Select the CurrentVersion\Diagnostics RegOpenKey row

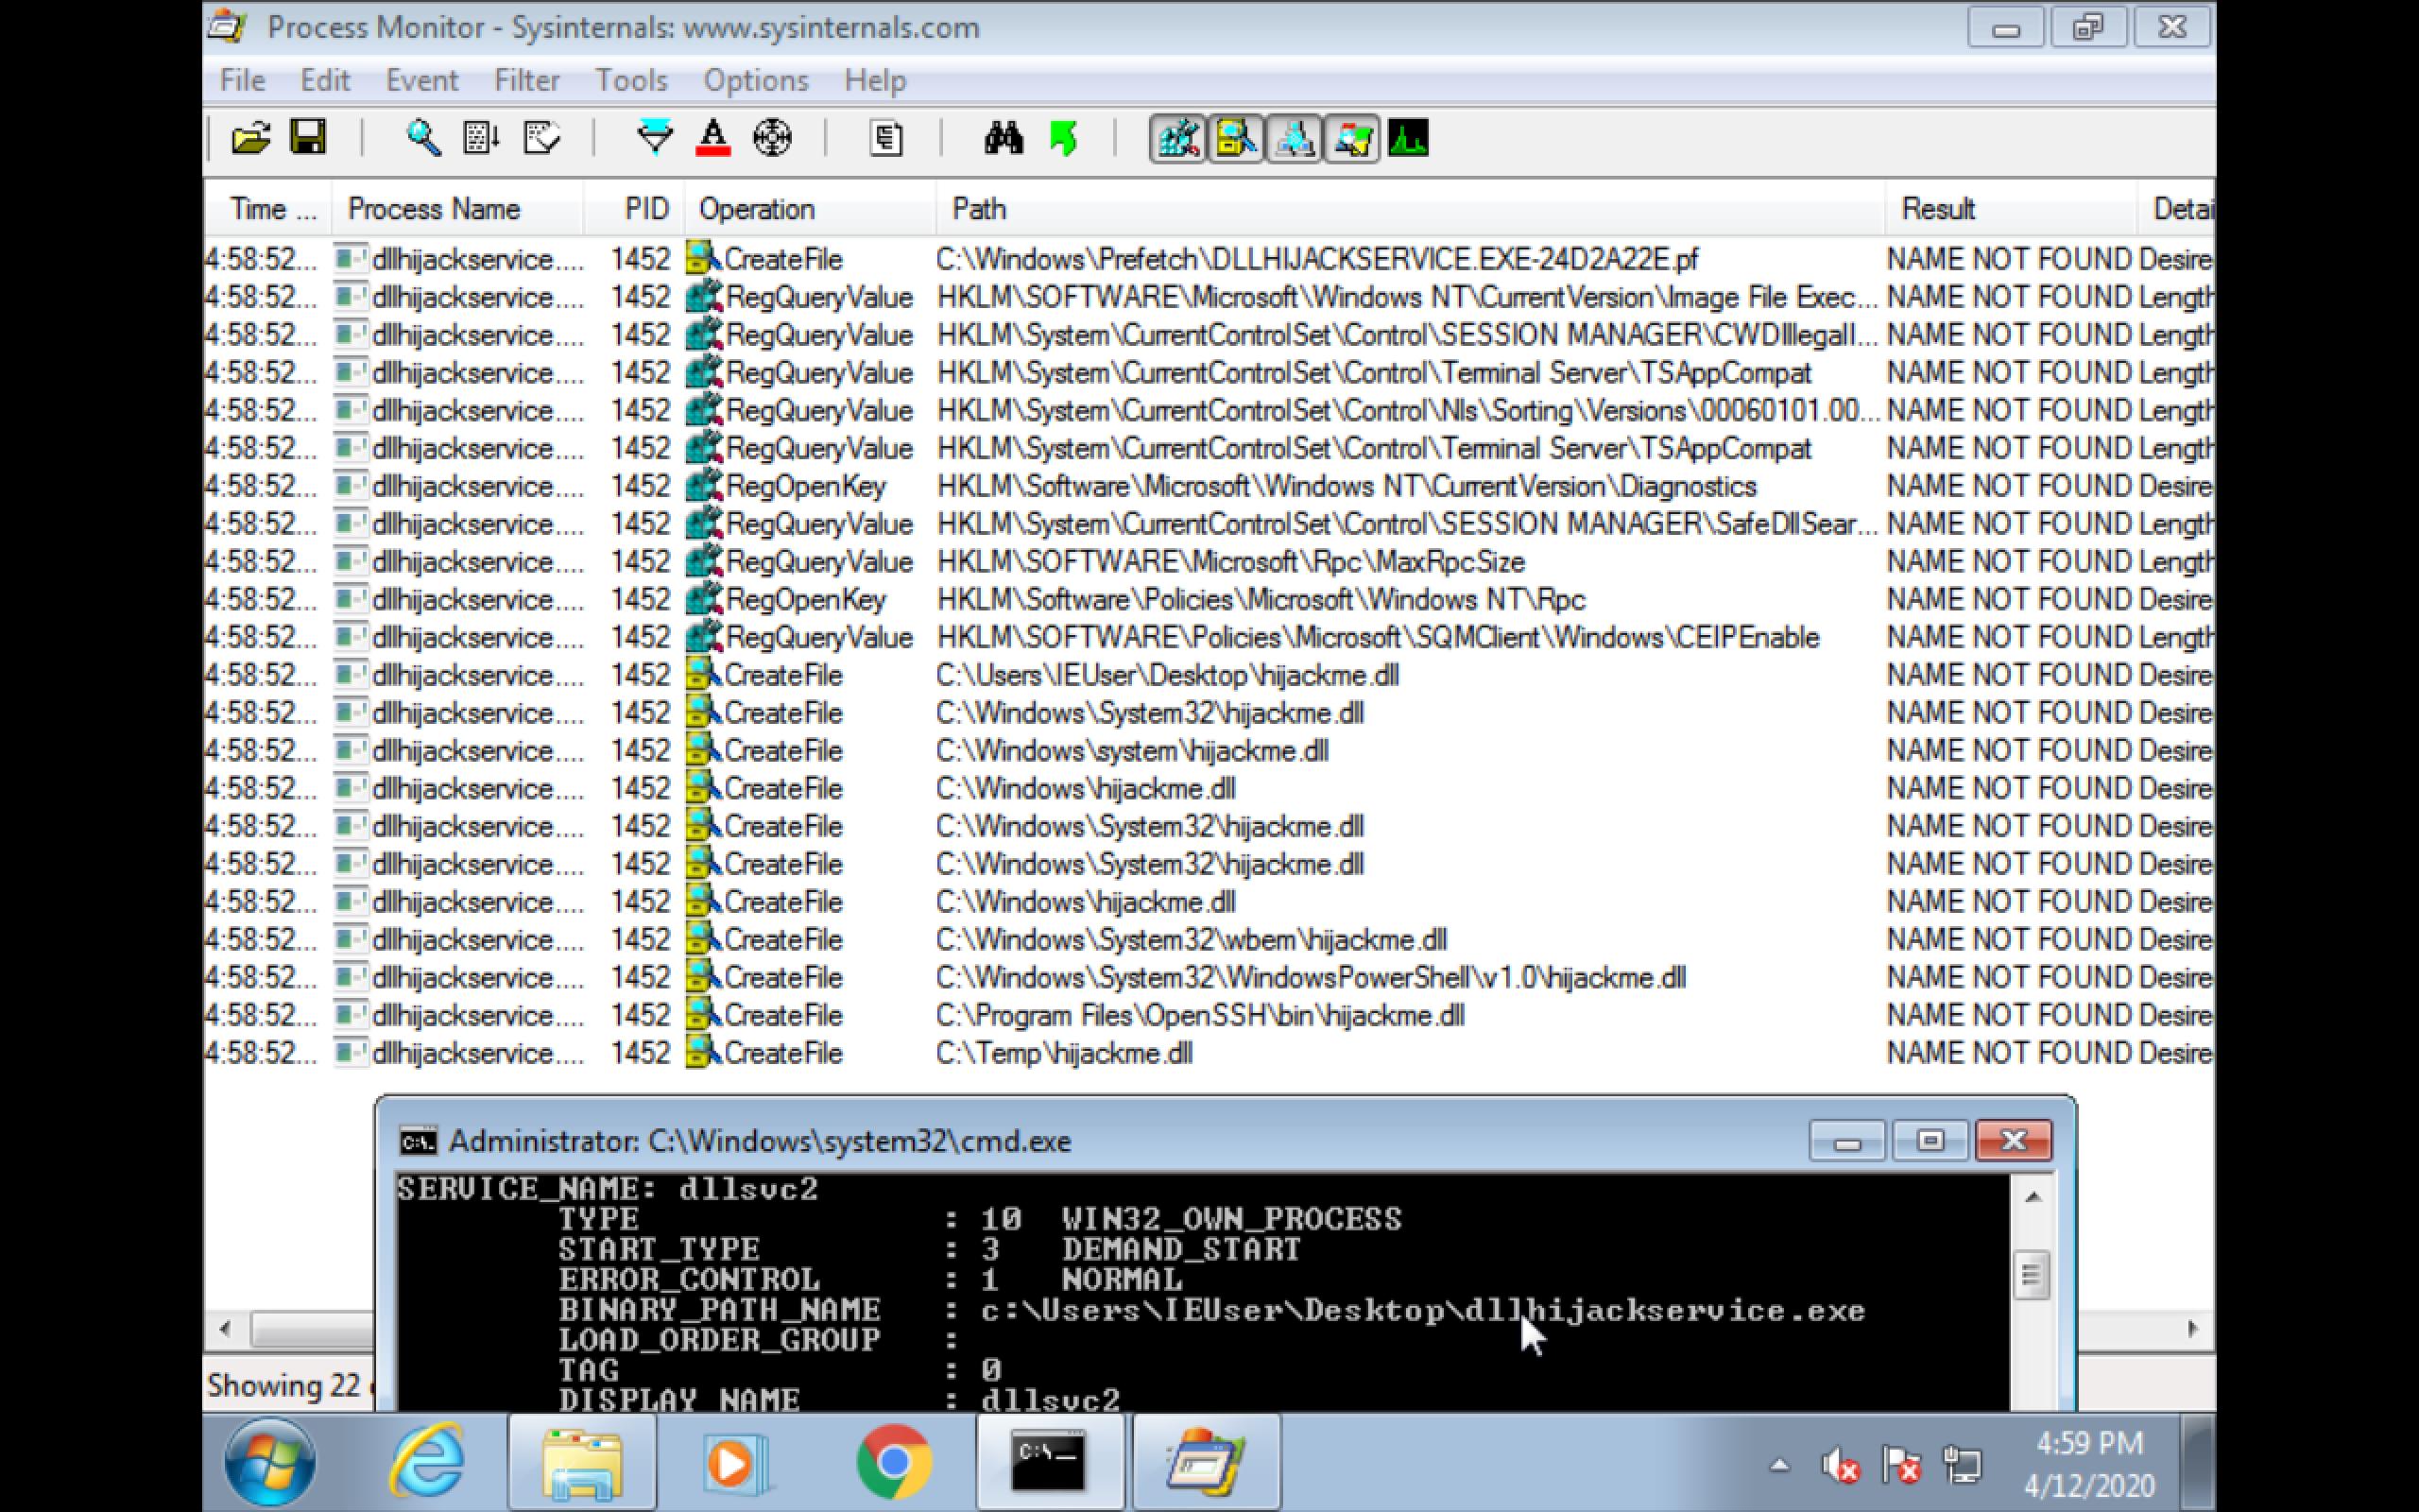[1209, 487]
